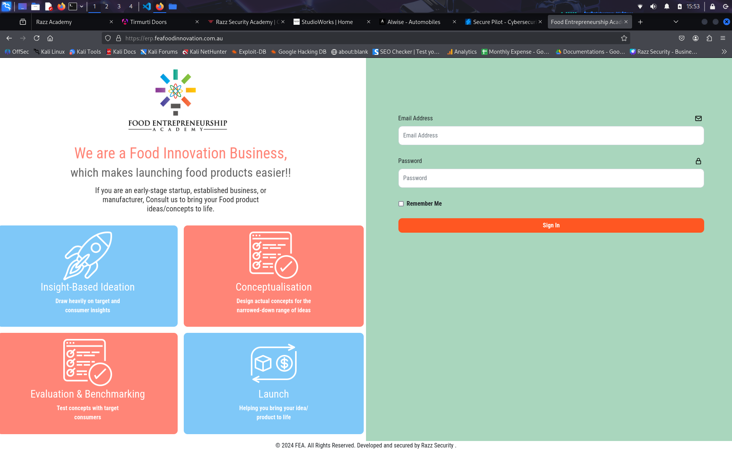
Task: Expand the terminal dropdown arrow in panel
Action: (x=82, y=6)
